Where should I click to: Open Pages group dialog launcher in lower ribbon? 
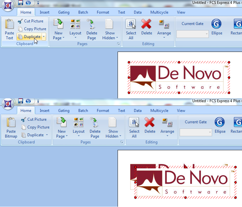coord(121,142)
